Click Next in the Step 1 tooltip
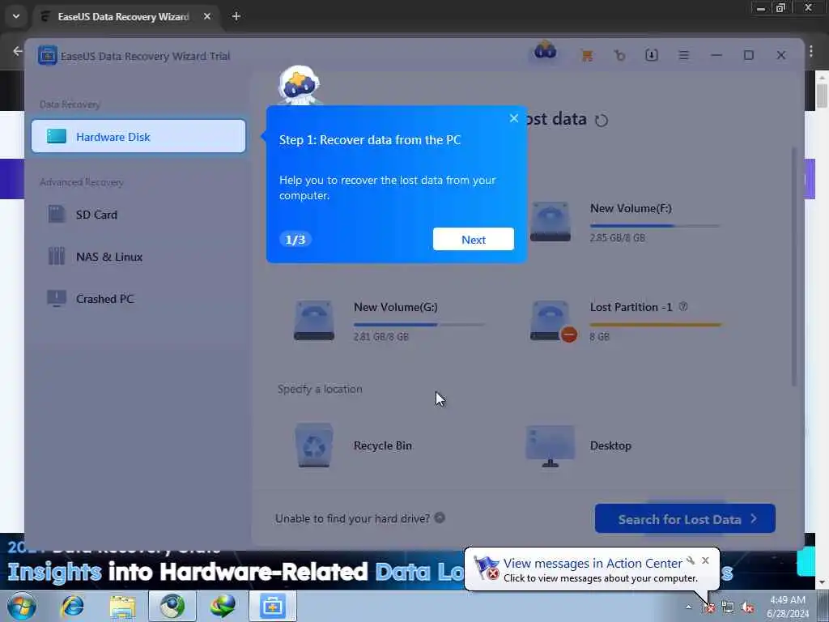This screenshot has width=829, height=622. (473, 239)
